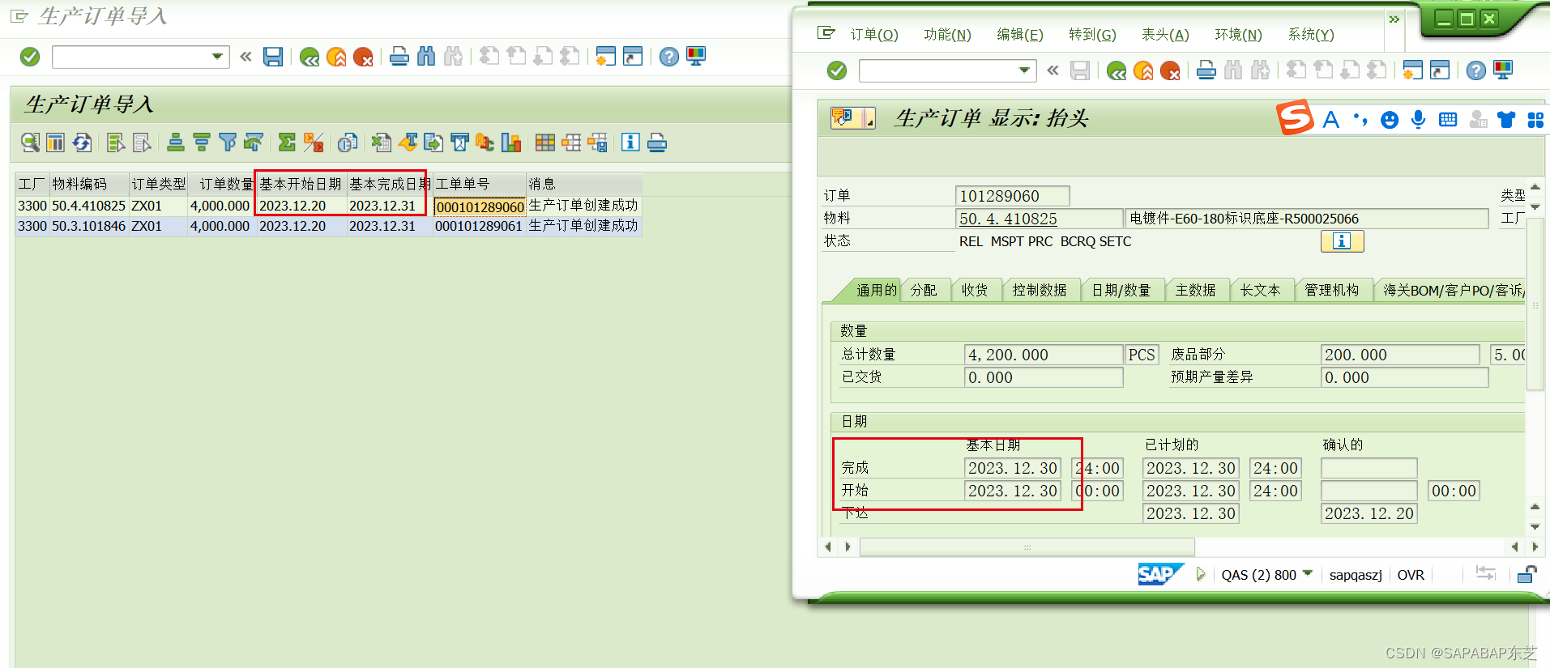Click the ALV Sort descending icon
The width and height of the screenshot is (1550, 668).
pyautogui.click(x=201, y=143)
